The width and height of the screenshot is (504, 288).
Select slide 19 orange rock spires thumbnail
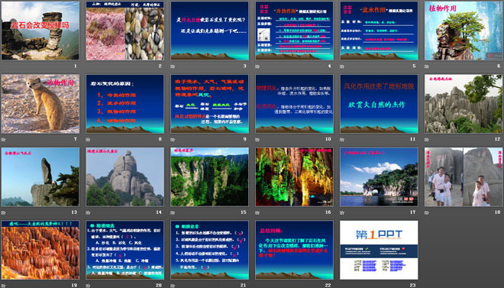[40, 250]
